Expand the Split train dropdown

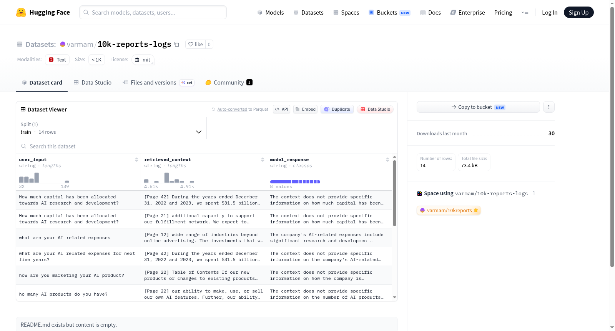point(111,128)
